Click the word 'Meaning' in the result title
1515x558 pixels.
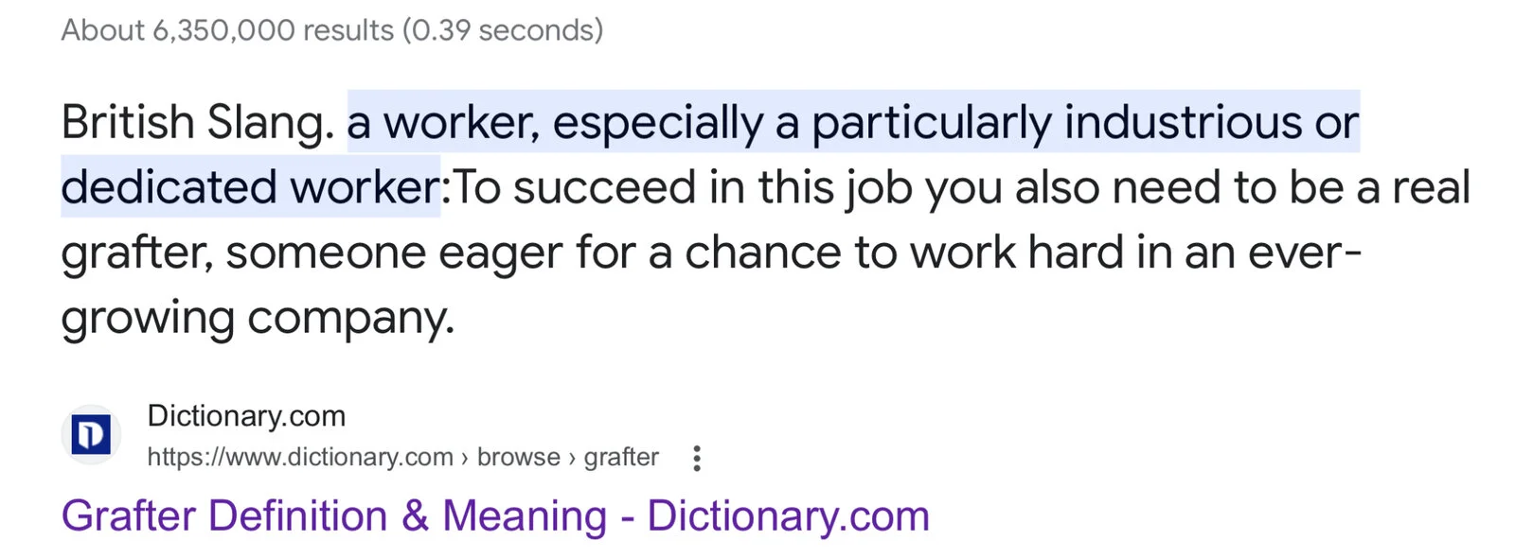click(x=525, y=516)
